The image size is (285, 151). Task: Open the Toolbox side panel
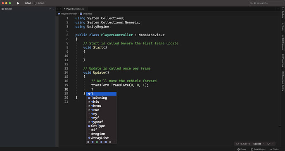click(283, 13)
